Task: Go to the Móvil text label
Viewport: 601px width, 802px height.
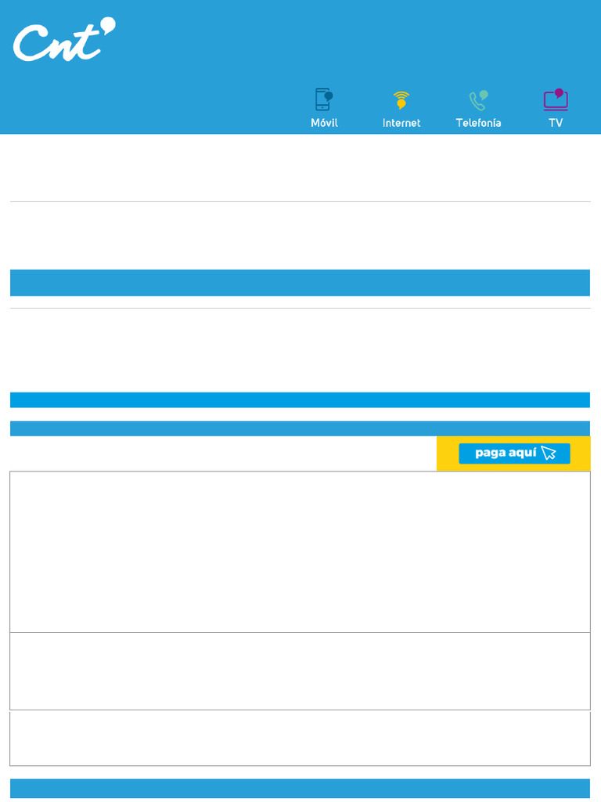Action: 324,123
